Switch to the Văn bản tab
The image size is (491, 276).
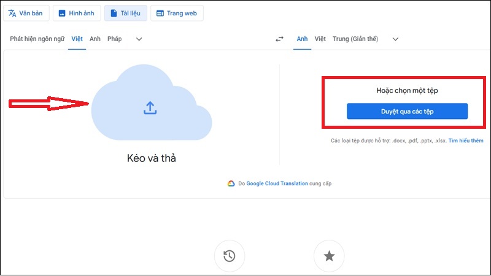pos(26,13)
